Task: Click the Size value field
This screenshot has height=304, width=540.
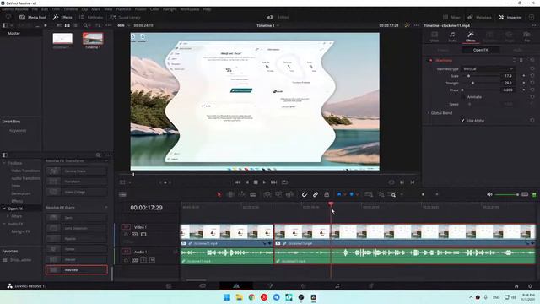Action: (508, 76)
